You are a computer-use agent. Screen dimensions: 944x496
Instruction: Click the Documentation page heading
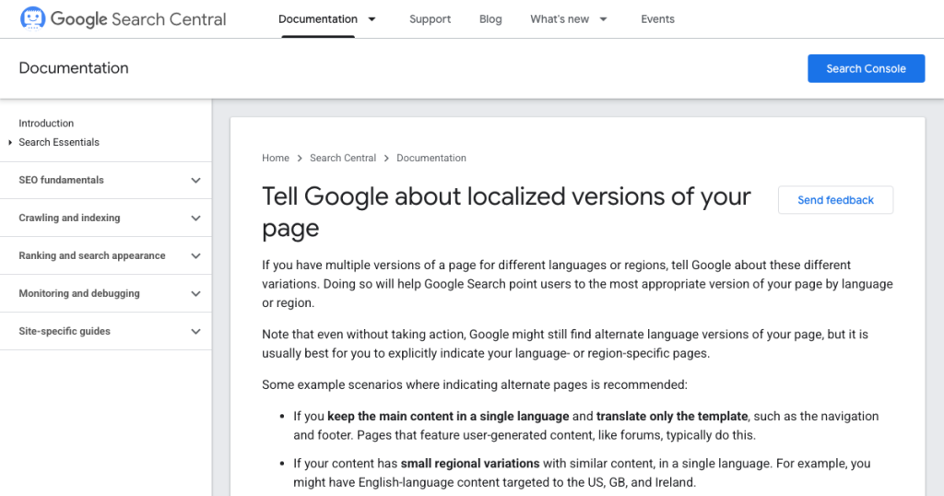[x=74, y=68]
